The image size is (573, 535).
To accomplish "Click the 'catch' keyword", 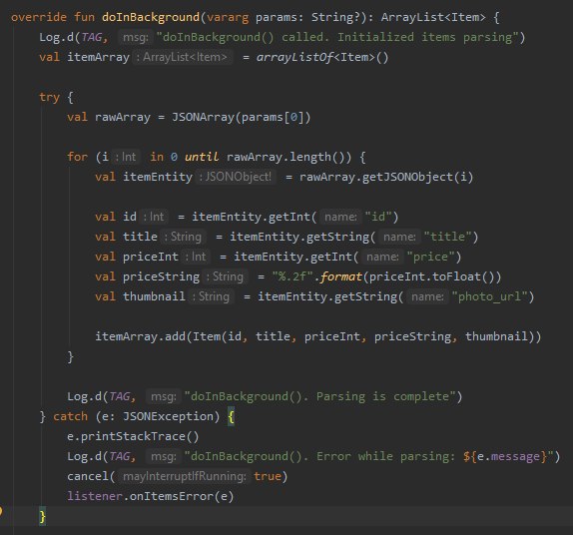I will pos(70,416).
